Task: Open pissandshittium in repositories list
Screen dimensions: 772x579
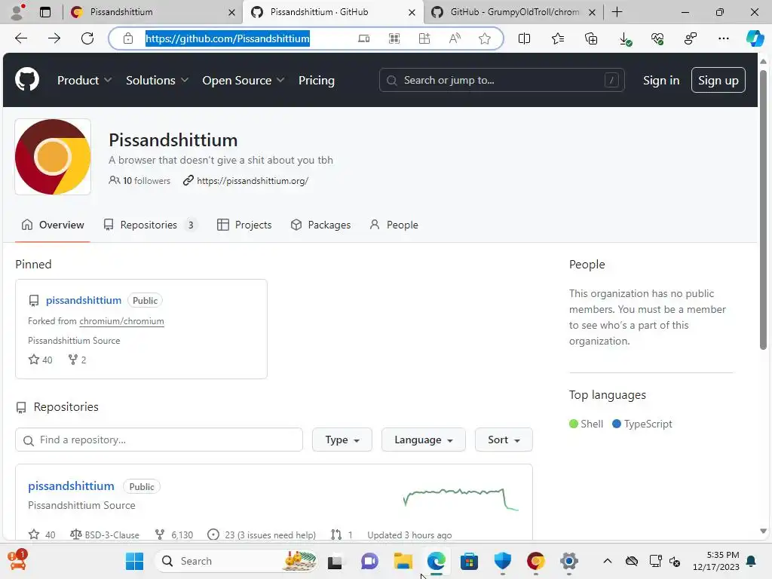Action: coord(71,486)
